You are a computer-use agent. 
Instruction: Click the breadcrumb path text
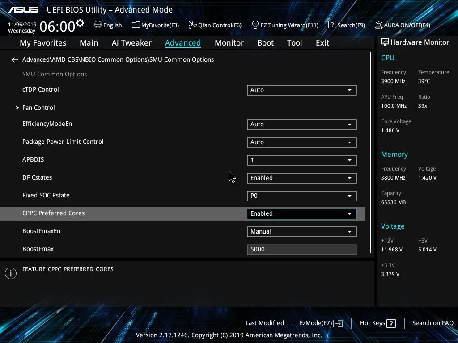[x=118, y=59]
